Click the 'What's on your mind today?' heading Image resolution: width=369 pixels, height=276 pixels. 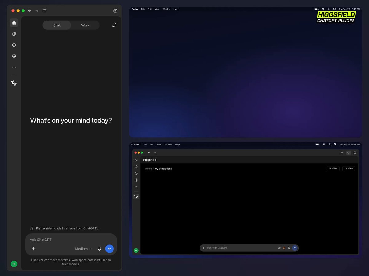click(x=71, y=120)
